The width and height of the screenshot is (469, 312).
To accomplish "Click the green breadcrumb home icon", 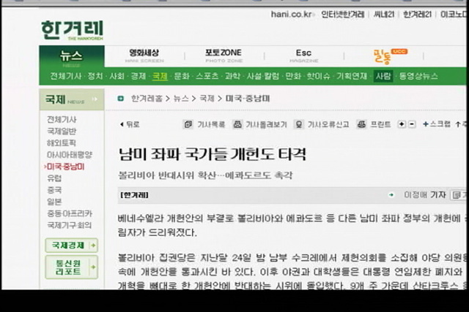I will (120, 98).
